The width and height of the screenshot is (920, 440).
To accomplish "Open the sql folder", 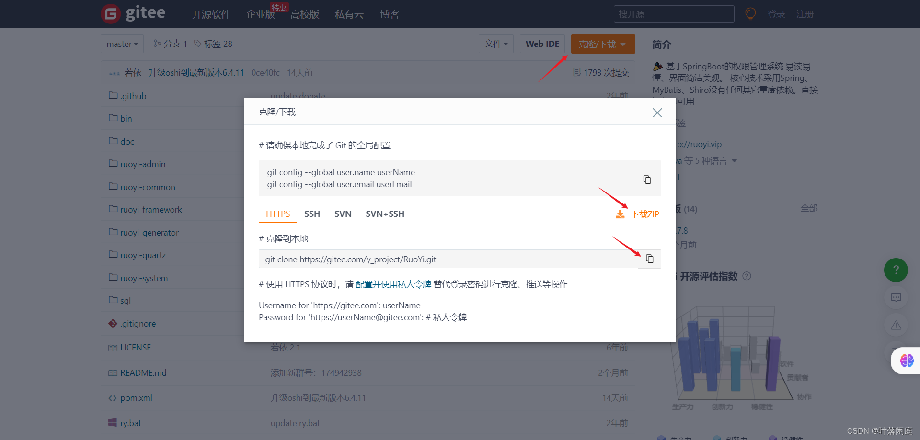I will [126, 301].
